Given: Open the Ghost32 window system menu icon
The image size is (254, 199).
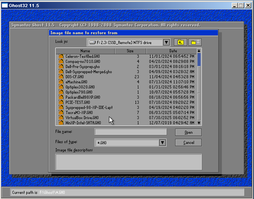Looking at the screenshot, I should pos(5,6).
